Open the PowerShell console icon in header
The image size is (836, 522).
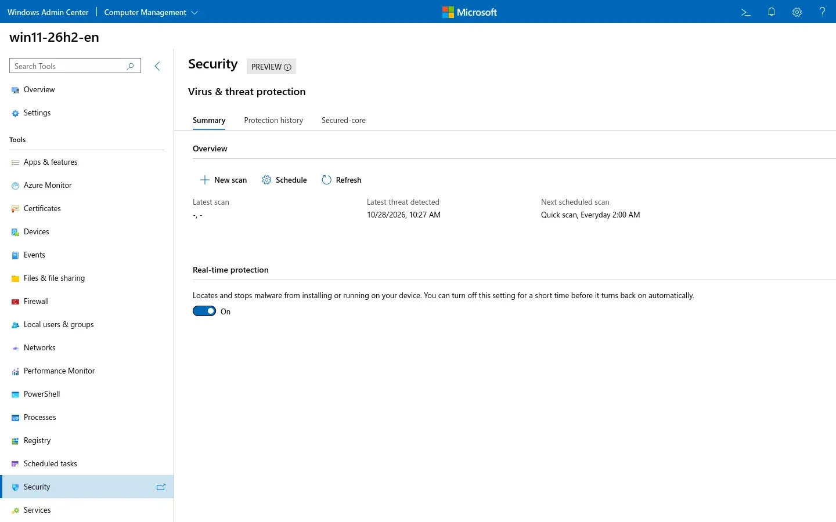[x=746, y=12]
